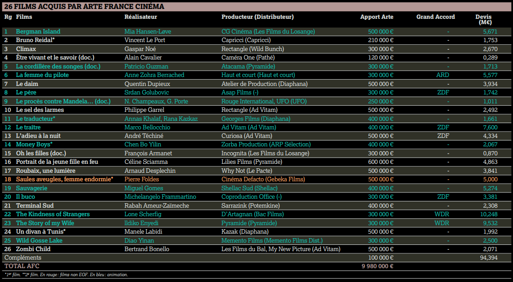Select "Portrait de la jeune fille en feu"
This screenshot has height=282, width=513.
(57, 162)
